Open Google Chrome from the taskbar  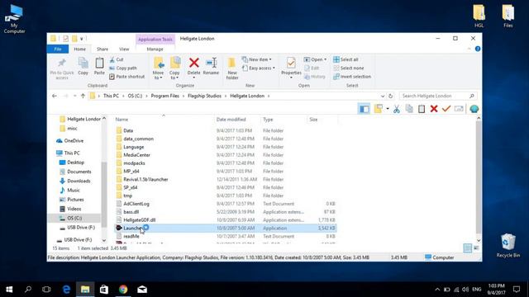pyautogui.click(x=123, y=290)
